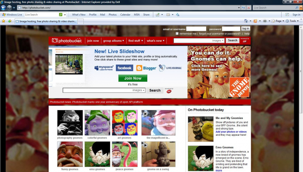The image size is (303, 172).
Task: Open Calendar on Windows Live toolbar
Action: tap(125, 14)
